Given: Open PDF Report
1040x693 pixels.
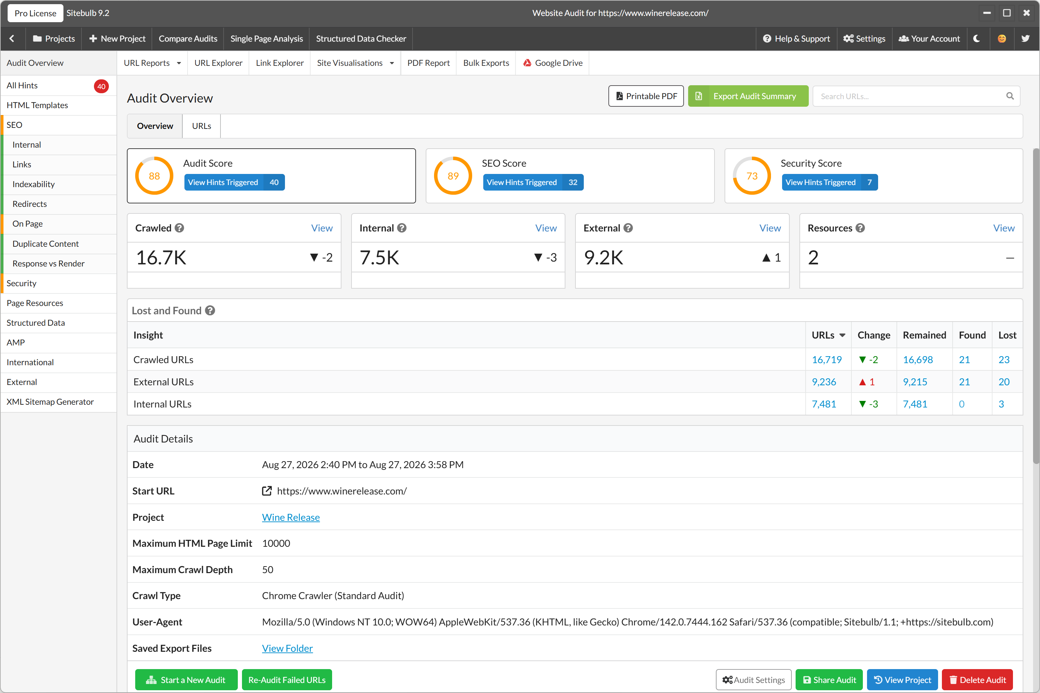Looking at the screenshot, I should pyautogui.click(x=428, y=63).
